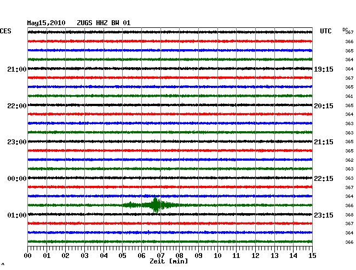This screenshot has width=356, height=270.
Task: Select minute axis label 03
Action: pyautogui.click(x=84, y=256)
